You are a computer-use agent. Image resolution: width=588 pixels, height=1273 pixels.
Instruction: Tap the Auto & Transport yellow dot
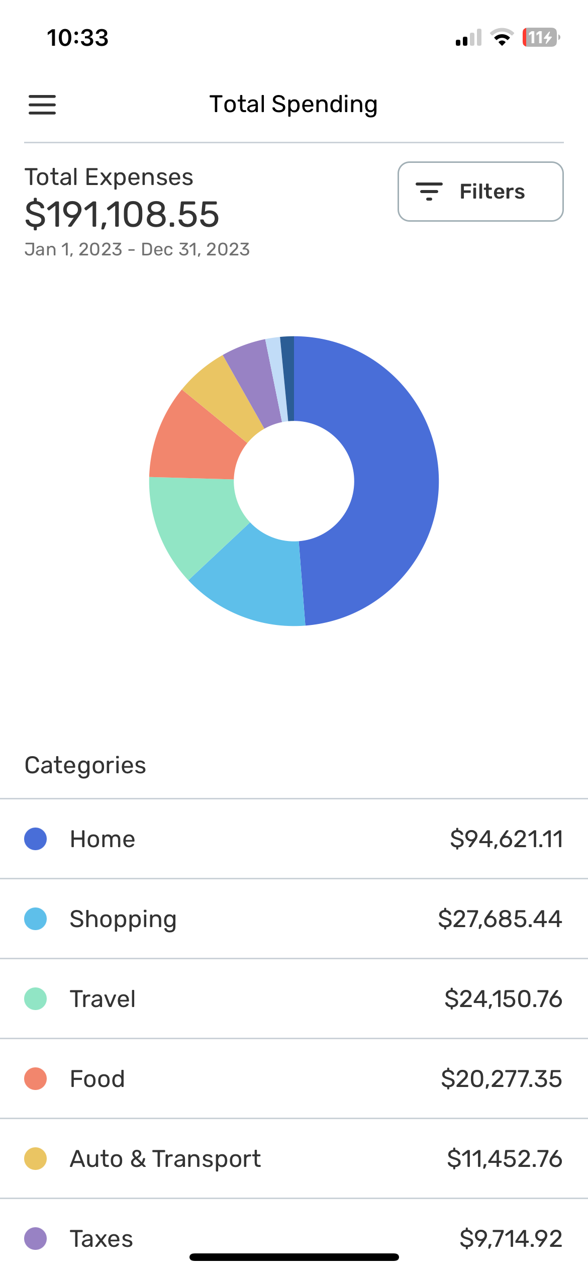tap(36, 1158)
